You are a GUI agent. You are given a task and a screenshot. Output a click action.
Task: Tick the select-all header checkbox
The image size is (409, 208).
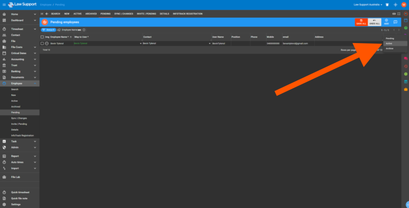pyautogui.click(x=42, y=37)
